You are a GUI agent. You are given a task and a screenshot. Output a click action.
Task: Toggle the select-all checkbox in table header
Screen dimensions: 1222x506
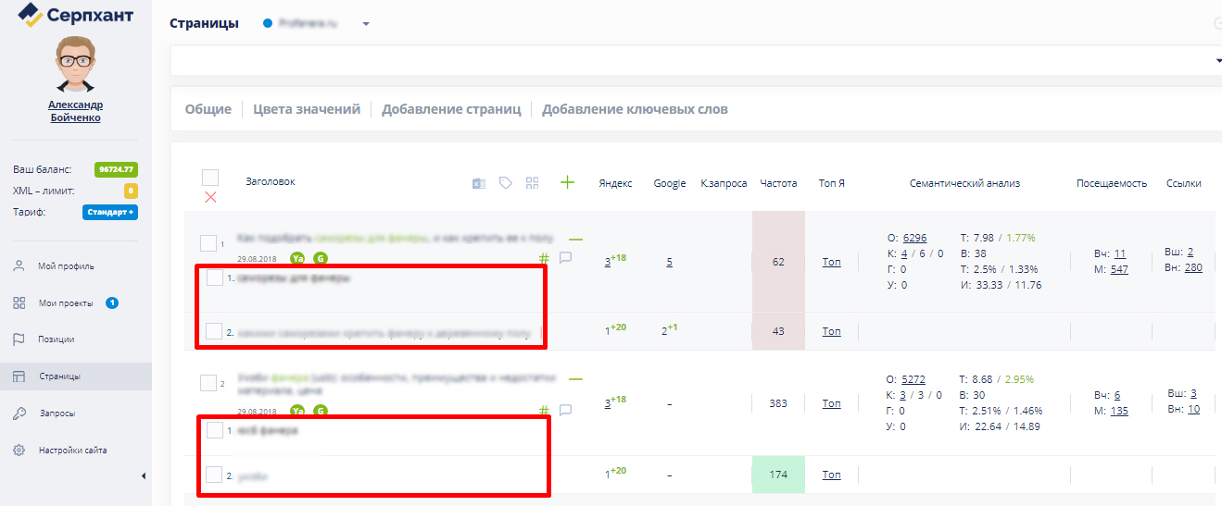pos(210,178)
